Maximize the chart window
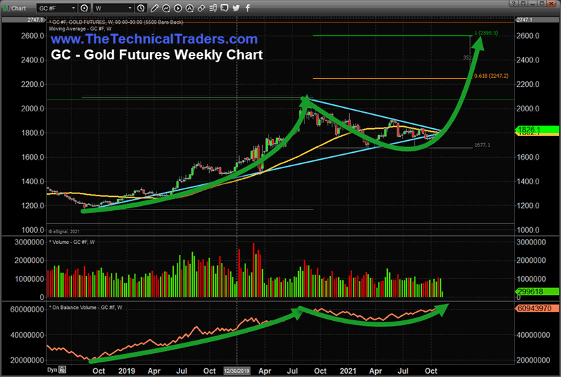 [541, 4]
